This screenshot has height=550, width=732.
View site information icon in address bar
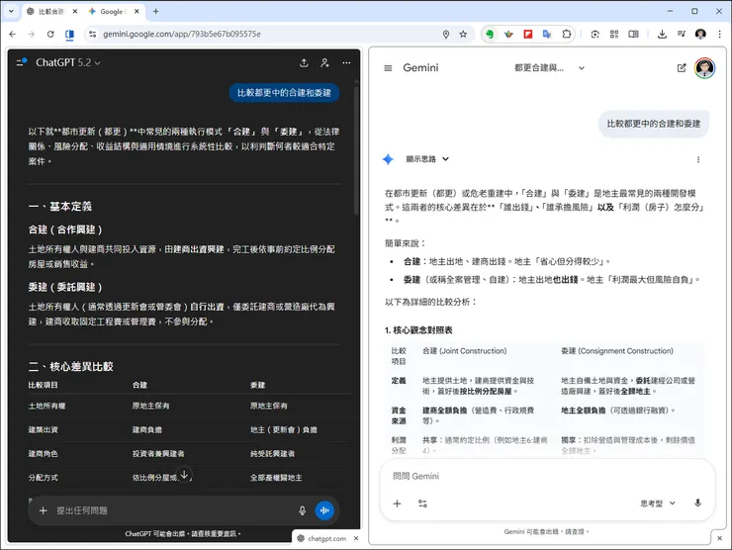[92, 34]
